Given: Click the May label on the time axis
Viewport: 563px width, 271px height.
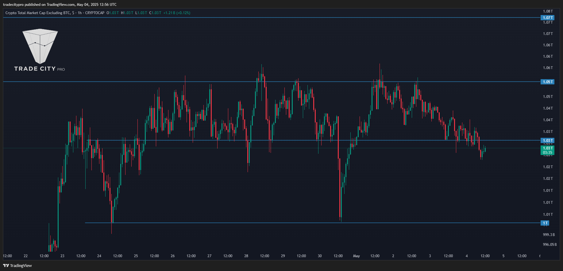Looking at the screenshot, I should click(x=357, y=256).
